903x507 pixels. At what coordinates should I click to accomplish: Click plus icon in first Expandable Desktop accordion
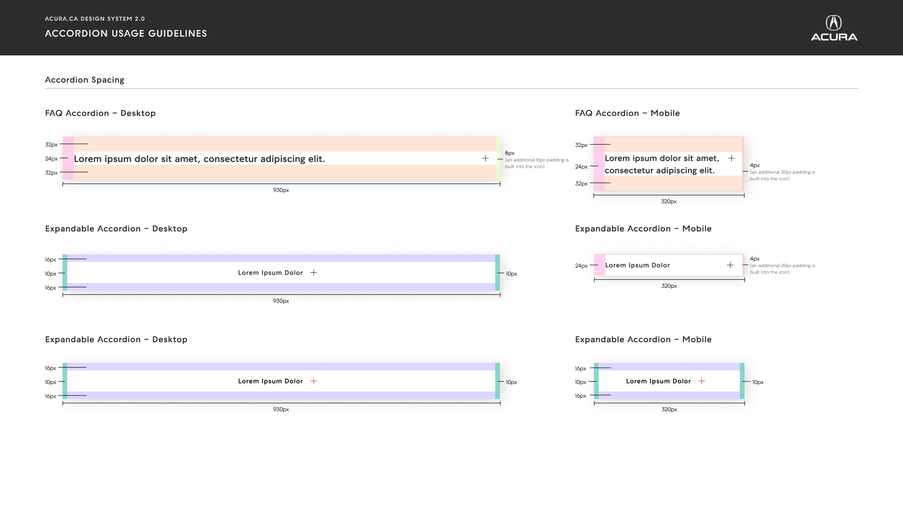(314, 272)
